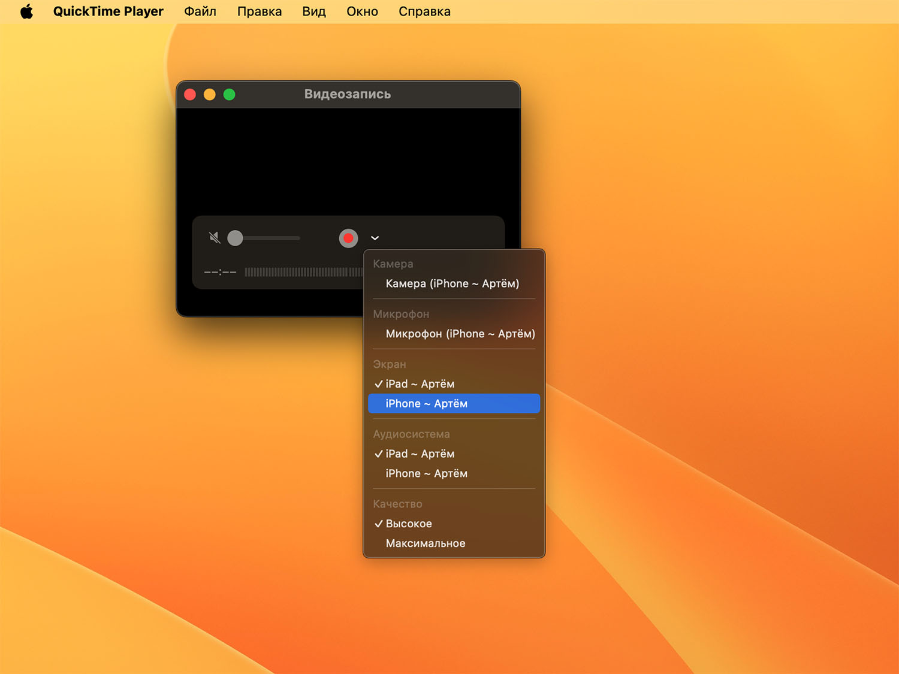The height and width of the screenshot is (674, 899).
Task: Choose iPhone ~ Артём under Экран
Action: click(454, 403)
